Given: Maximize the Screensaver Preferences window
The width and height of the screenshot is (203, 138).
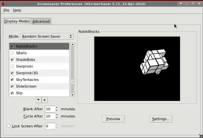Looking at the screenshot, I should 193,3.
